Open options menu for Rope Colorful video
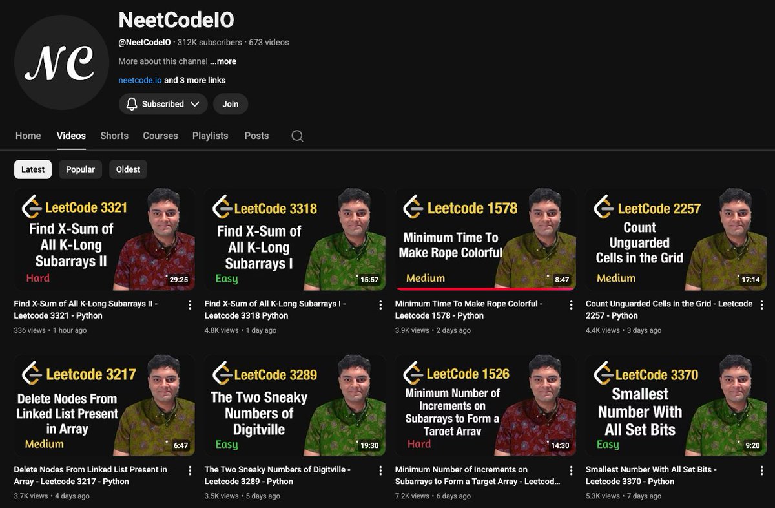The height and width of the screenshot is (508, 775). pos(571,304)
